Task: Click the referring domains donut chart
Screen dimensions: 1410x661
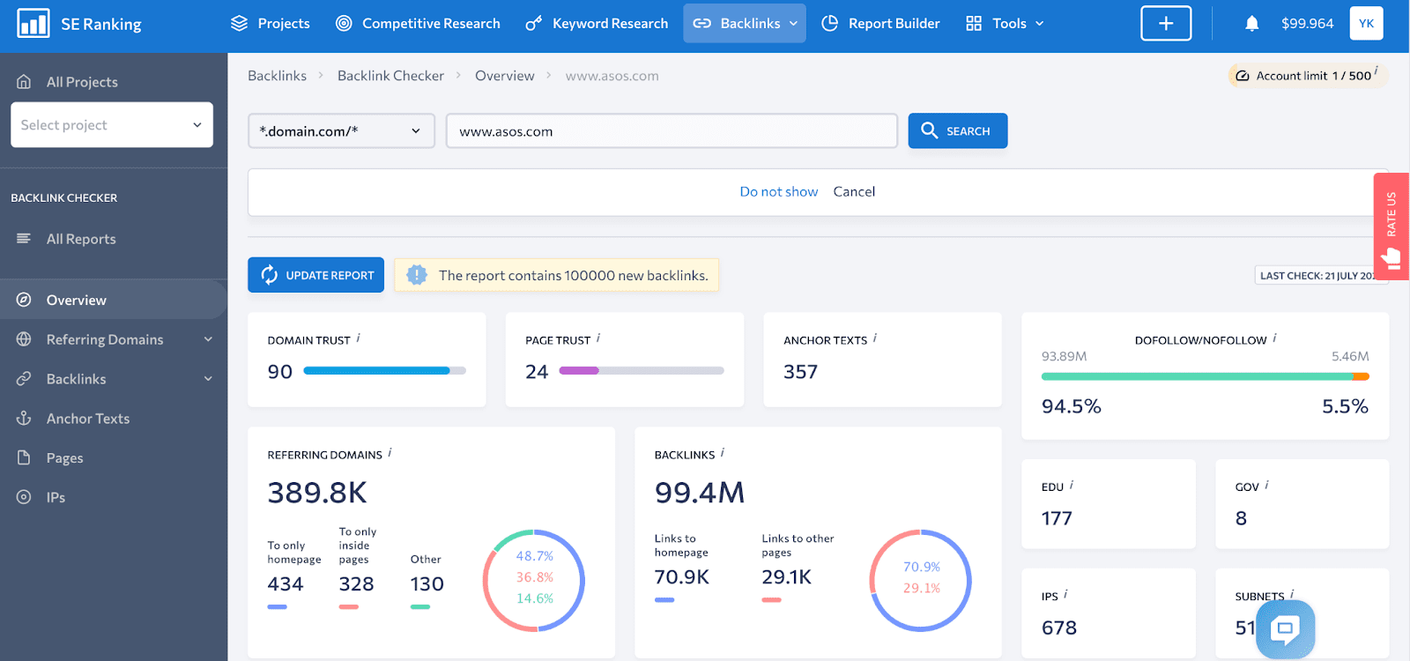Action: click(534, 581)
